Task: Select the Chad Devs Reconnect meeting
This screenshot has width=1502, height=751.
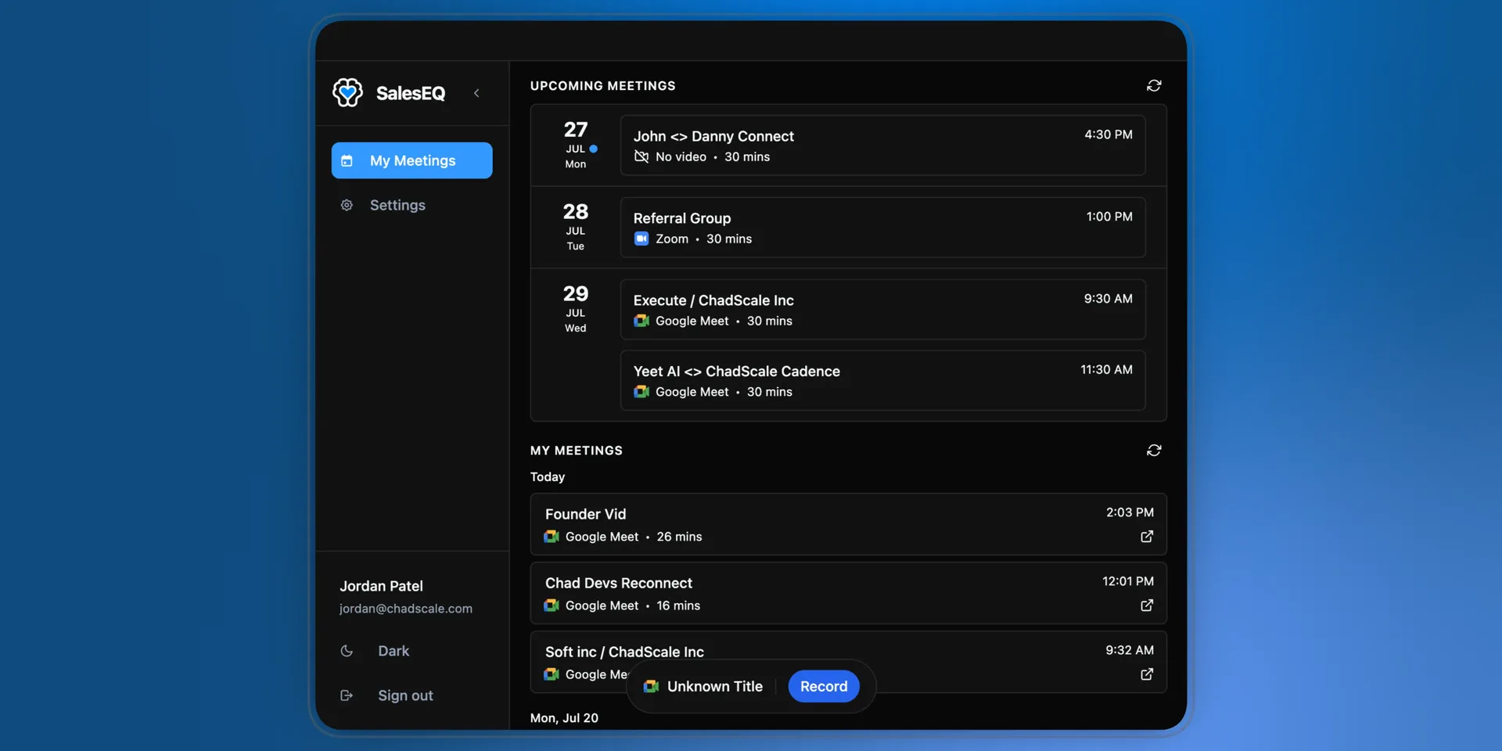Action: [x=848, y=593]
